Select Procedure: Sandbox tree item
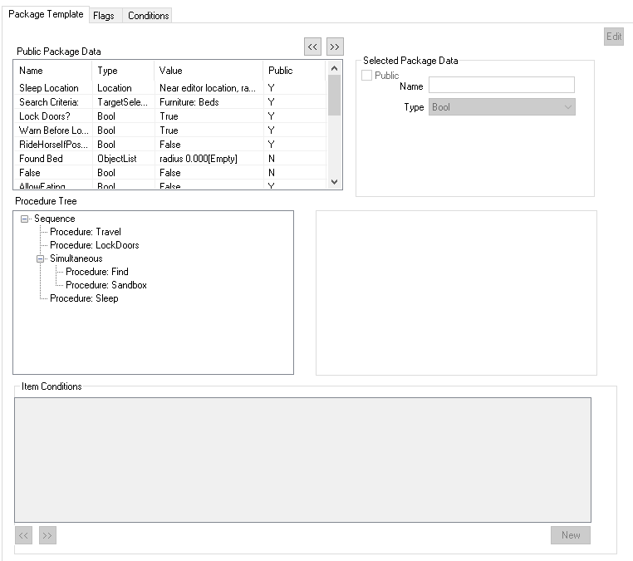Screen dimensions: 633x561 tap(105, 285)
